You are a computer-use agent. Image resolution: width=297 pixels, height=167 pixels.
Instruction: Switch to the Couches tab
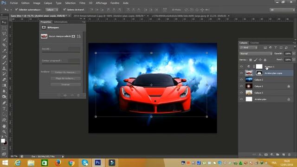click(x=254, y=43)
